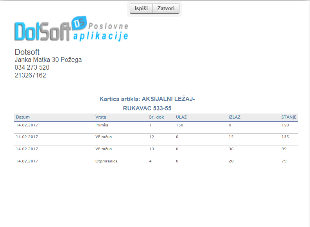
Task: Select the address Janka Matka 30 Požega
Action: pos(48,60)
